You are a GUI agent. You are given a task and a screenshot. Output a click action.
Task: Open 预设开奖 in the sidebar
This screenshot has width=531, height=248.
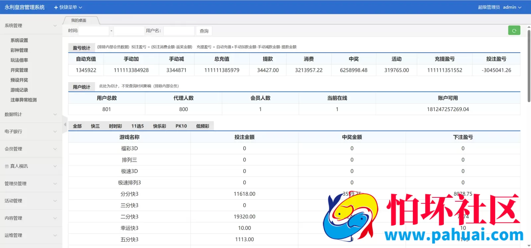click(x=19, y=80)
